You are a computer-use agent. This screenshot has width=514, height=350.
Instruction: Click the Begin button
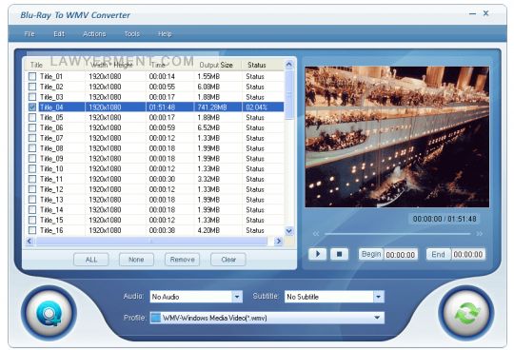[x=371, y=254]
